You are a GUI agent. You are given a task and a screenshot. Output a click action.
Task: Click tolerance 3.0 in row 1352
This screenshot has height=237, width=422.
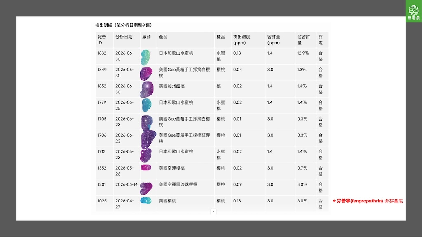pos(270,168)
